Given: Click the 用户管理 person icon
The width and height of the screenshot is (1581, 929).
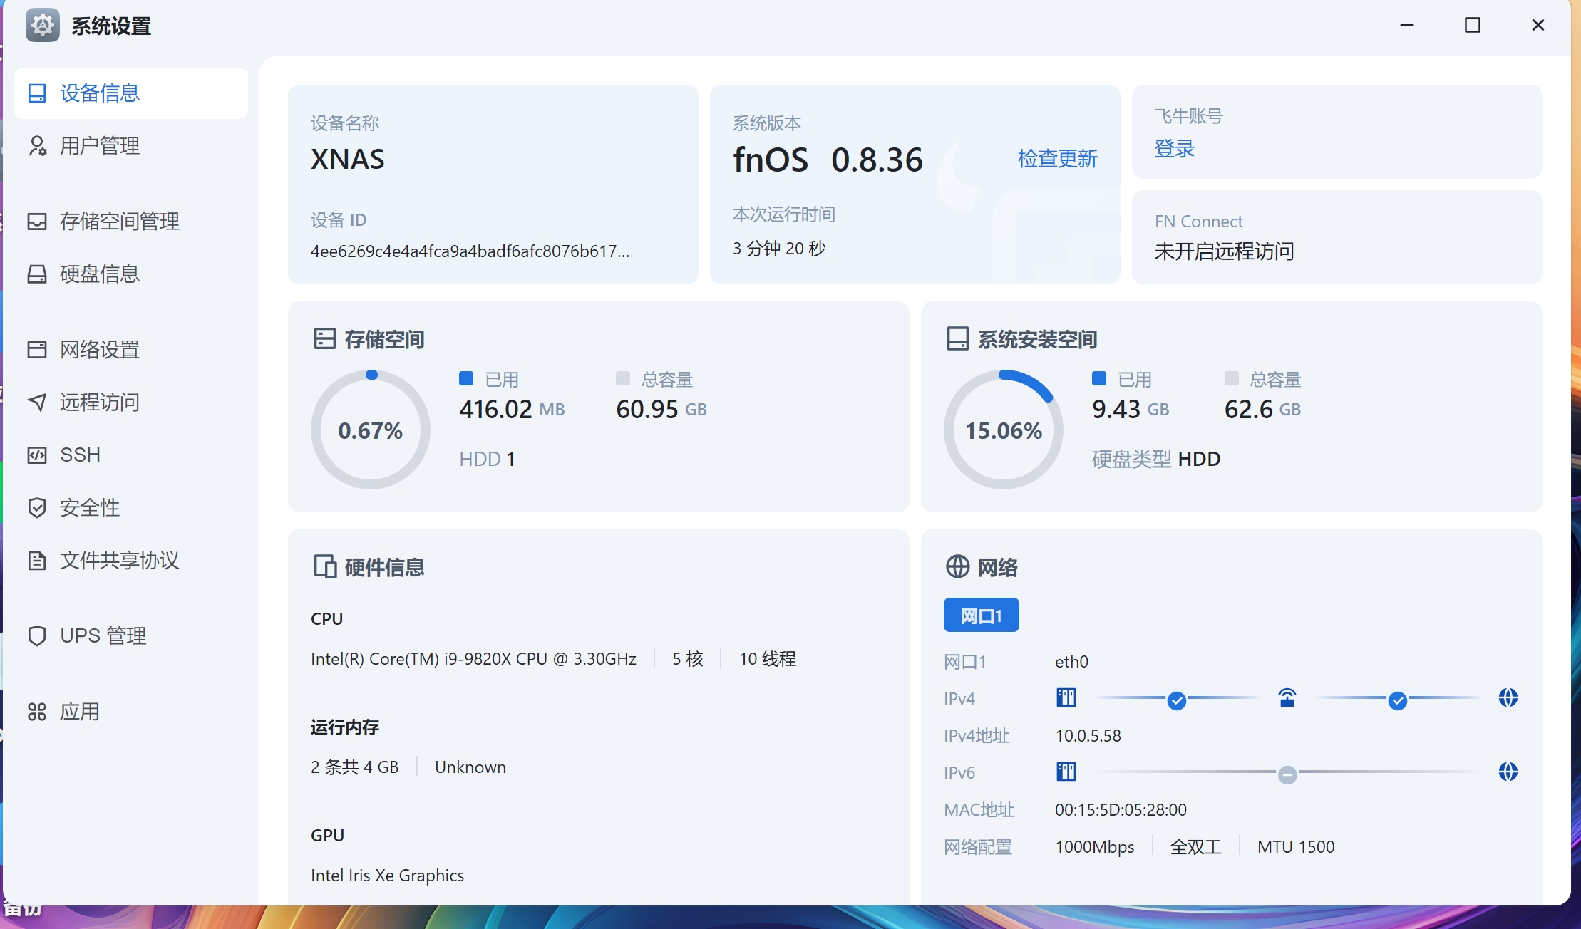Looking at the screenshot, I should point(37,146).
